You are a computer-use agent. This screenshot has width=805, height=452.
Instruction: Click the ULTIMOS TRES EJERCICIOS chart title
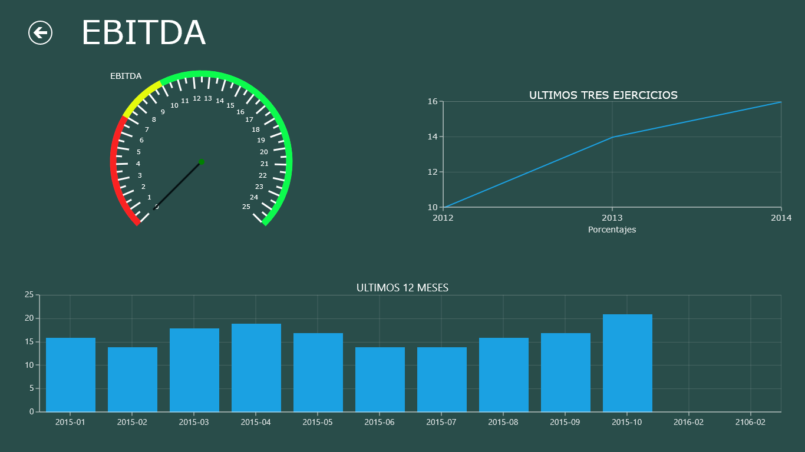coord(603,95)
